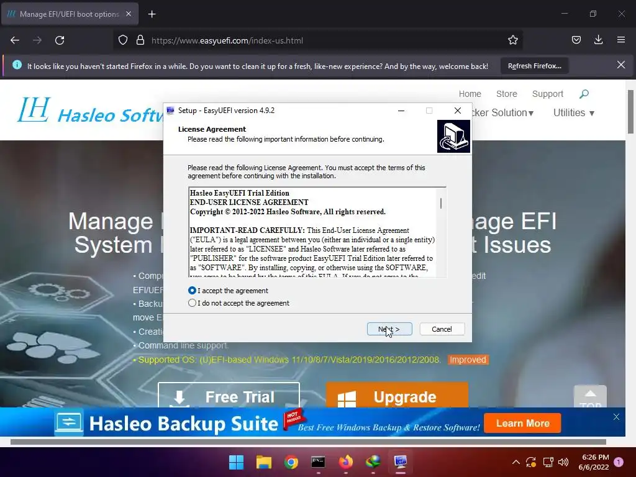Expand the Utilities dropdown menu
This screenshot has height=477, width=636.
tap(573, 113)
